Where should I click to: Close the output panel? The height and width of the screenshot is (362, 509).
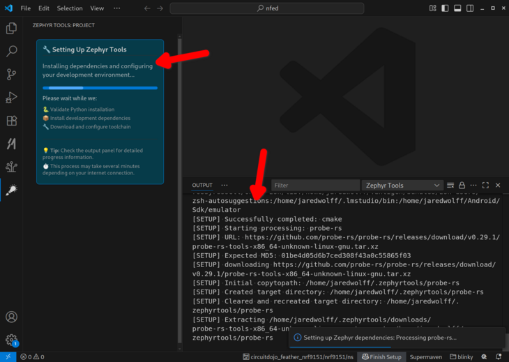coord(498,186)
